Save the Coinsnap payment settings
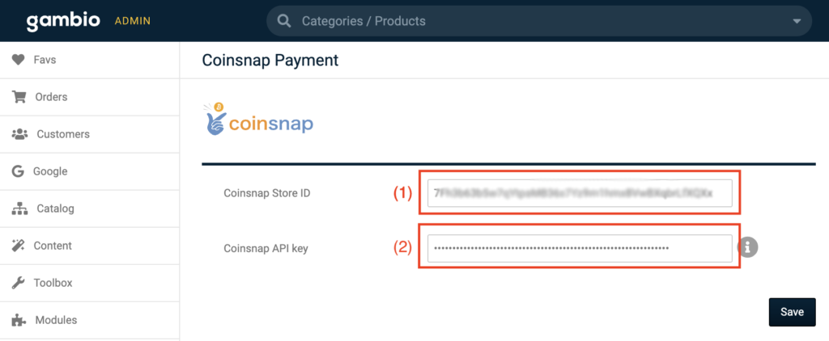The height and width of the screenshot is (341, 829). (x=792, y=312)
